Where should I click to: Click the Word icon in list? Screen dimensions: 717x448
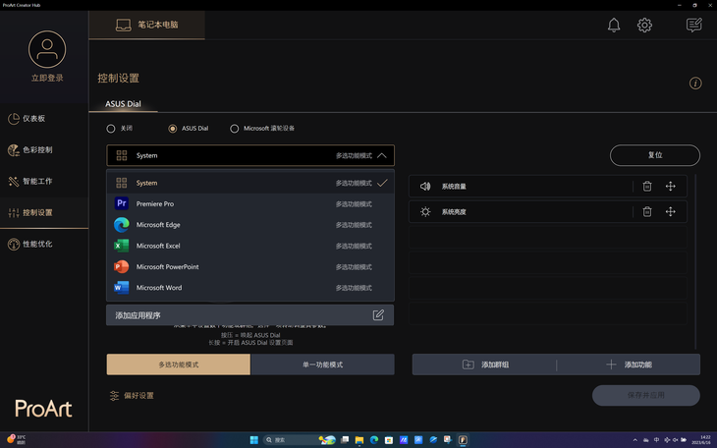121,288
